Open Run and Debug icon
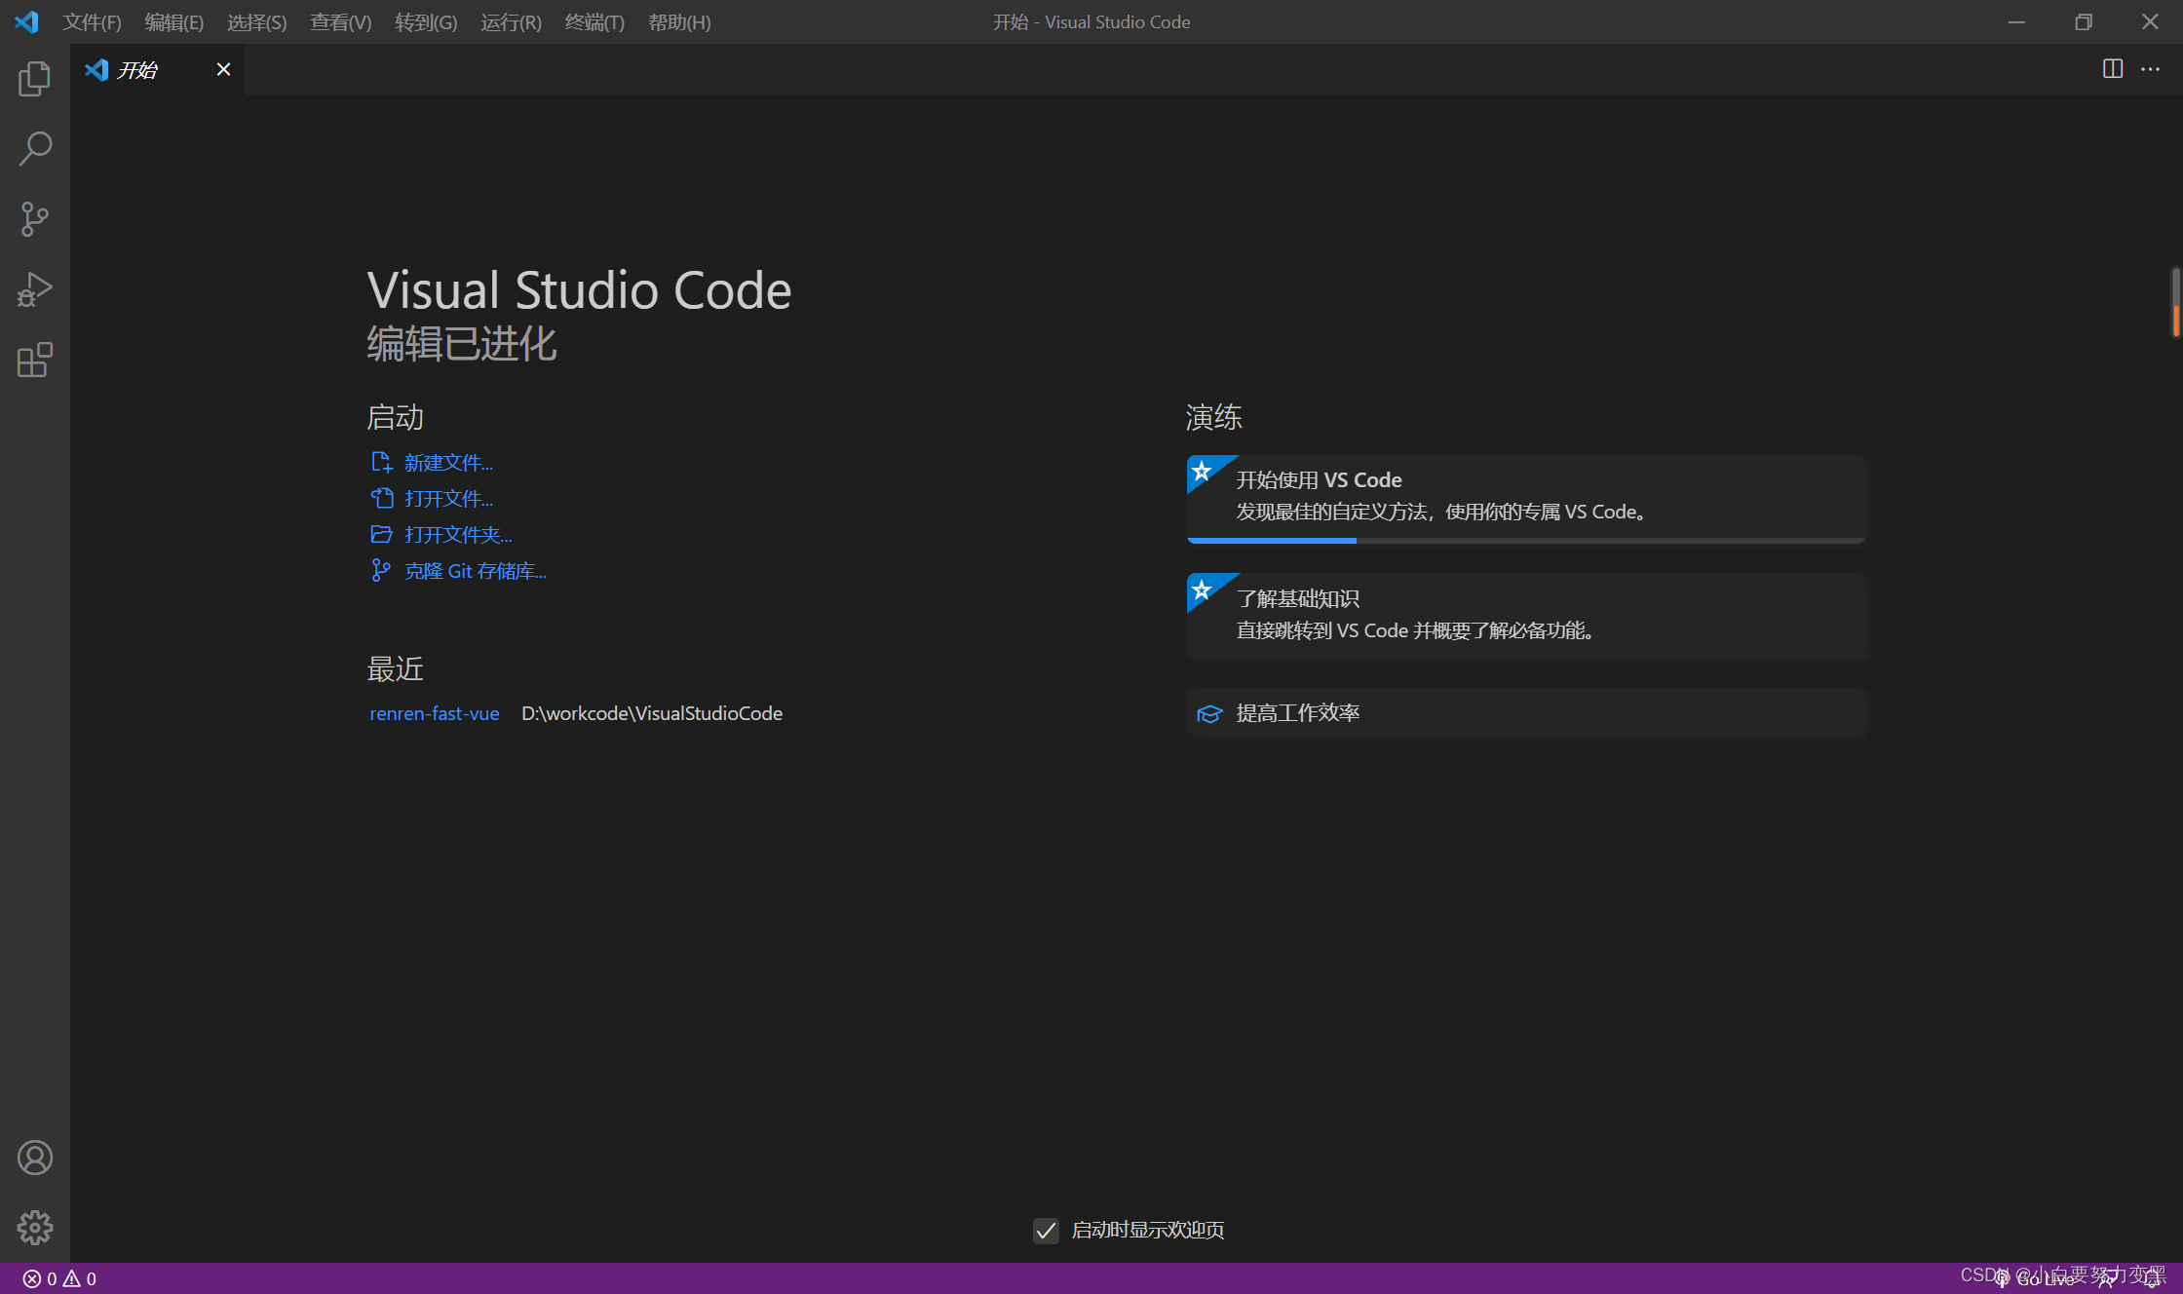Viewport: 2183px width, 1294px height. [x=34, y=289]
